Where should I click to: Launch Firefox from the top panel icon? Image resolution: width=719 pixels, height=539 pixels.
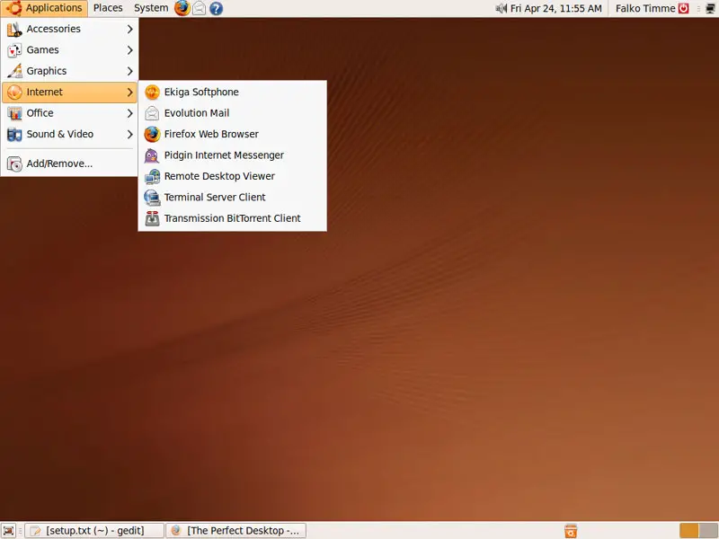click(x=182, y=8)
